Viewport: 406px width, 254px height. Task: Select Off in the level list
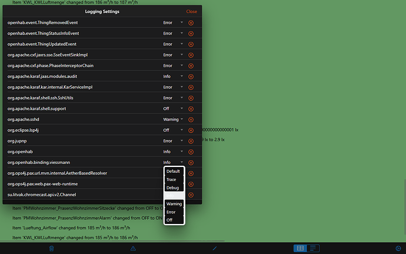tap(174, 220)
